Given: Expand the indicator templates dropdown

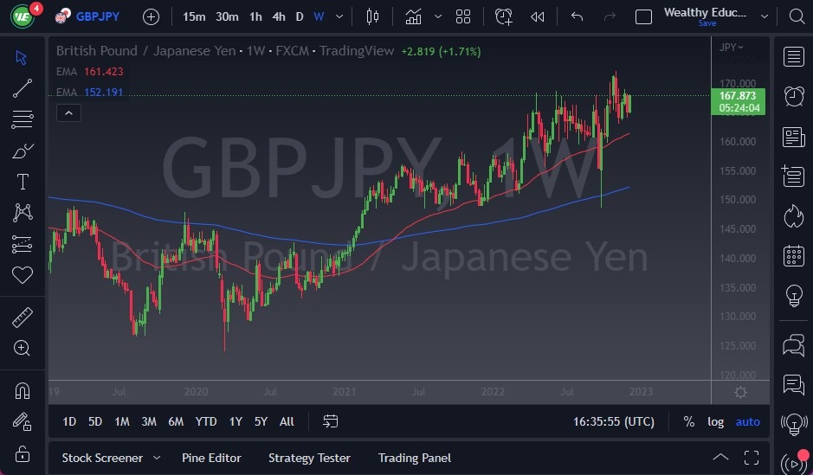Looking at the screenshot, I should [x=438, y=16].
